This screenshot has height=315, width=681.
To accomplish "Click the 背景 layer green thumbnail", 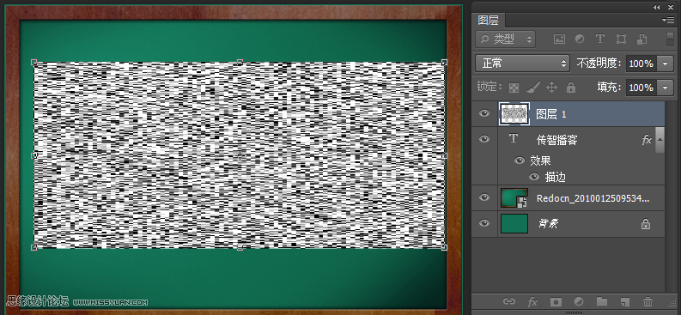I will click(514, 223).
